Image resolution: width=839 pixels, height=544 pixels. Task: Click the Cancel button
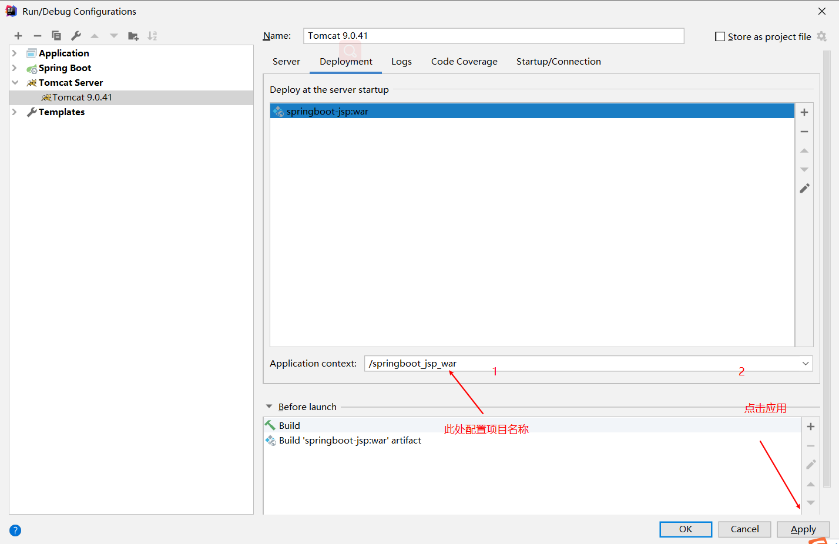(x=744, y=529)
